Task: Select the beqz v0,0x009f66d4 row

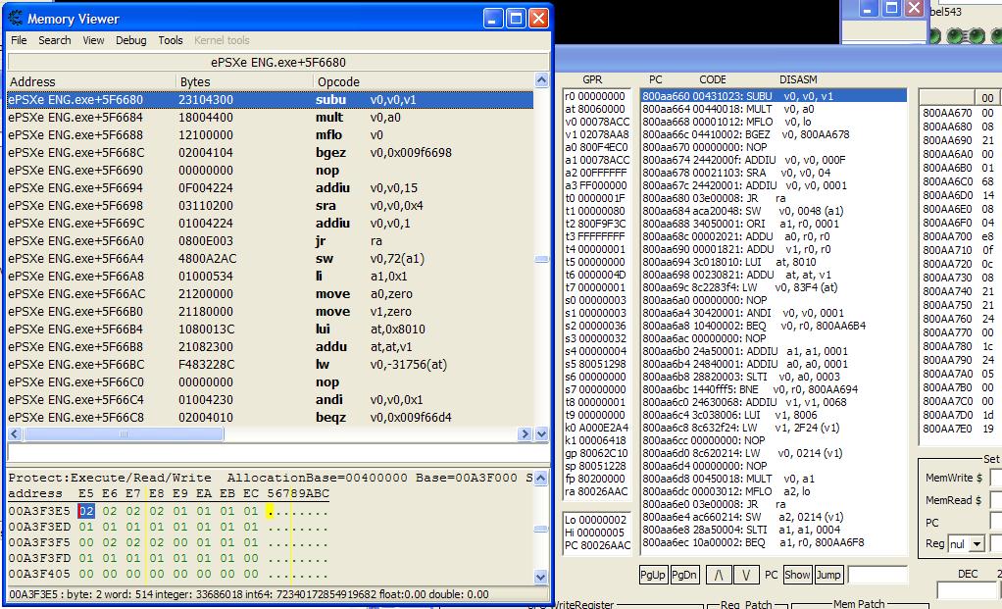Action: coord(270,418)
